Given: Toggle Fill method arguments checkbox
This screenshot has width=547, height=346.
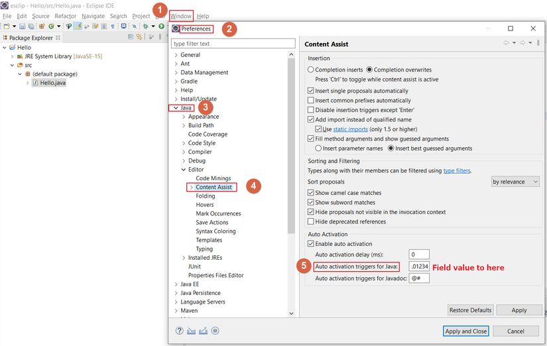Looking at the screenshot, I should click(x=311, y=139).
